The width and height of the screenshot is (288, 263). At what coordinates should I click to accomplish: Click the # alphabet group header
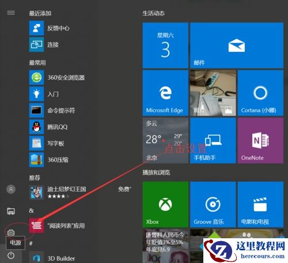31,243
